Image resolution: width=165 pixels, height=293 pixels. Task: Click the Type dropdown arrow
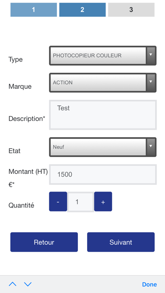click(x=151, y=56)
